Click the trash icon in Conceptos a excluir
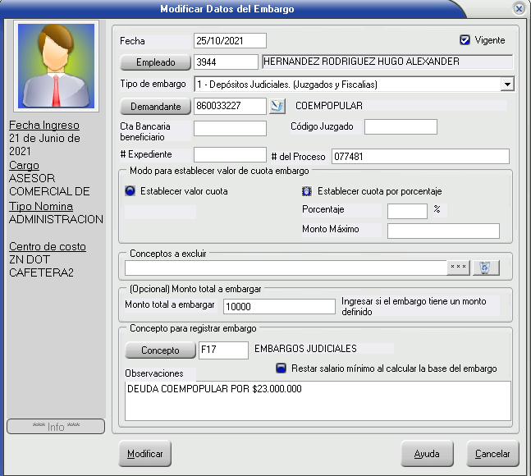 coord(485,268)
